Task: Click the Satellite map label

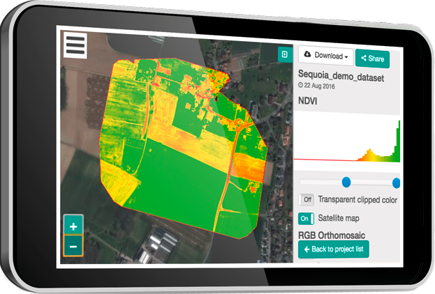Action: pos(339,218)
